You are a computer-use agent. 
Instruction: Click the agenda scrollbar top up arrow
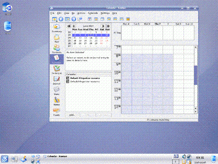point(196,47)
